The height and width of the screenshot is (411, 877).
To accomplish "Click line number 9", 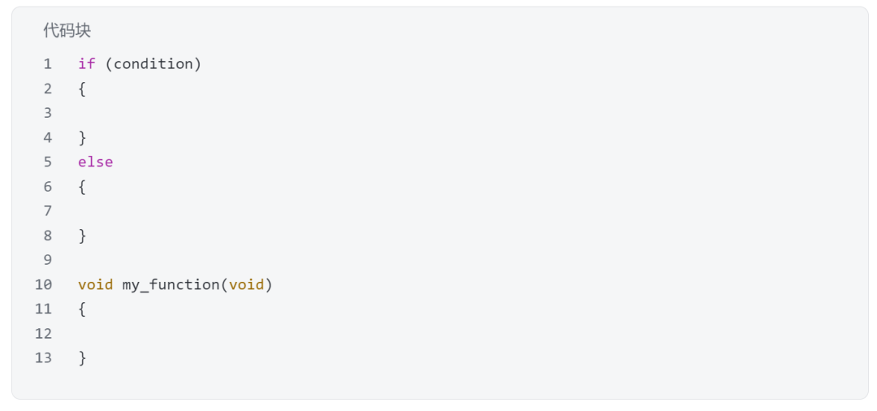I will pyautogui.click(x=47, y=260).
